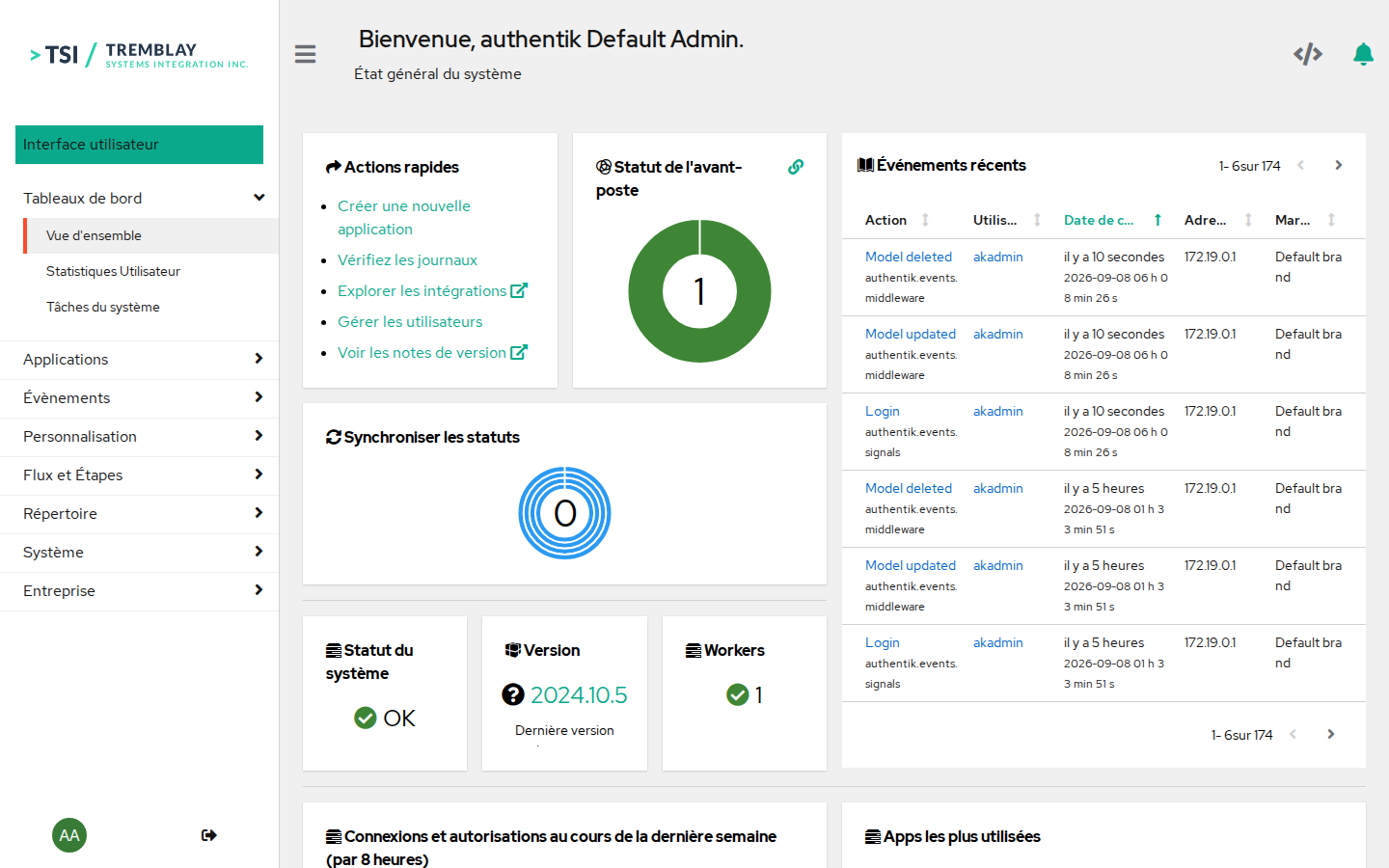Sort events by Date de c... column
Screen dimensions: 1389x868
pos(1112,220)
